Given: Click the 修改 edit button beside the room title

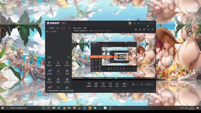Looking at the screenshot, I should click(x=85, y=28).
